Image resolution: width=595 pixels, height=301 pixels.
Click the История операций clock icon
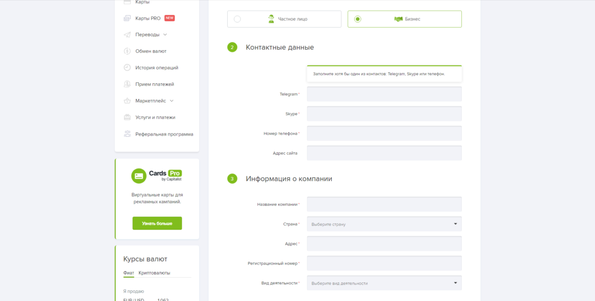coord(127,68)
